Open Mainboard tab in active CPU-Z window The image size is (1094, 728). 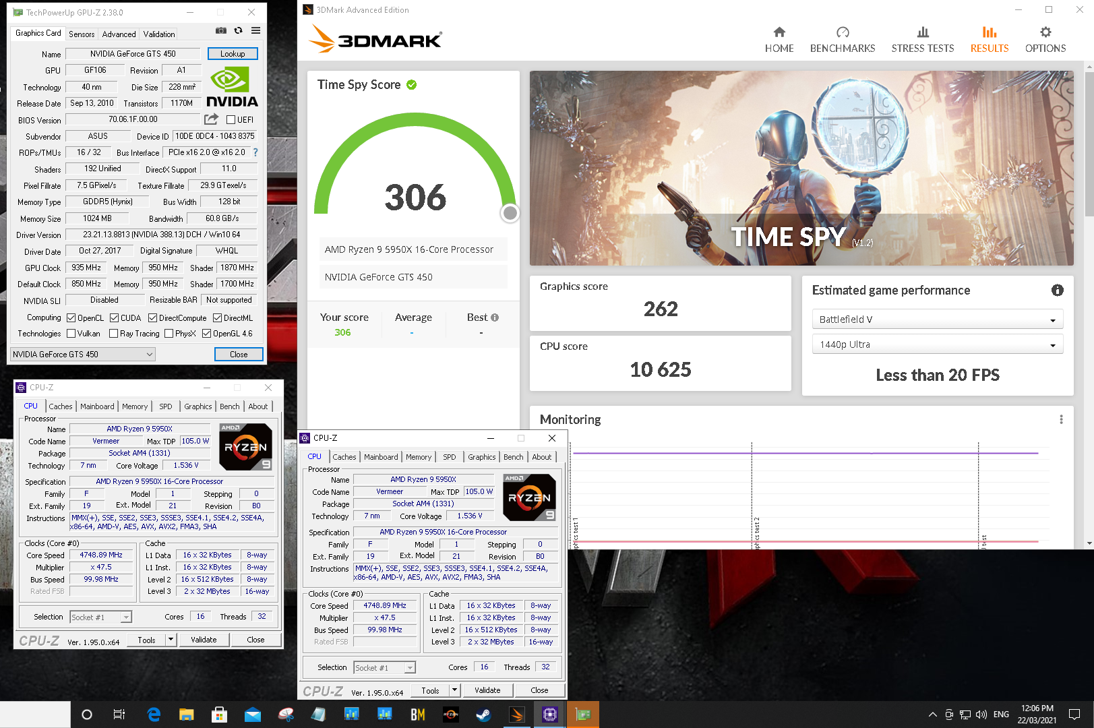click(381, 457)
